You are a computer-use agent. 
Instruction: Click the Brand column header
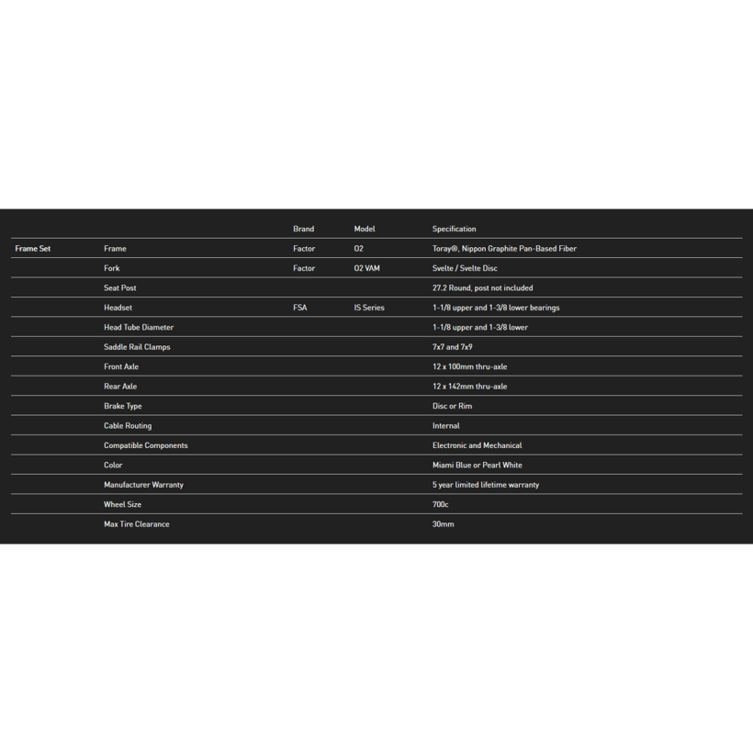pos(304,229)
